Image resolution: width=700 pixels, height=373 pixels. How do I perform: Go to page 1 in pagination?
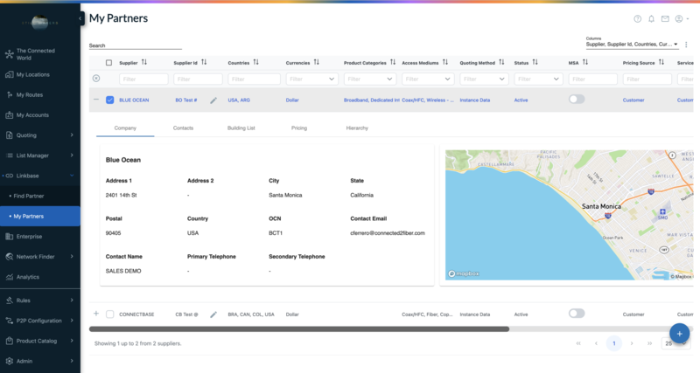click(614, 343)
